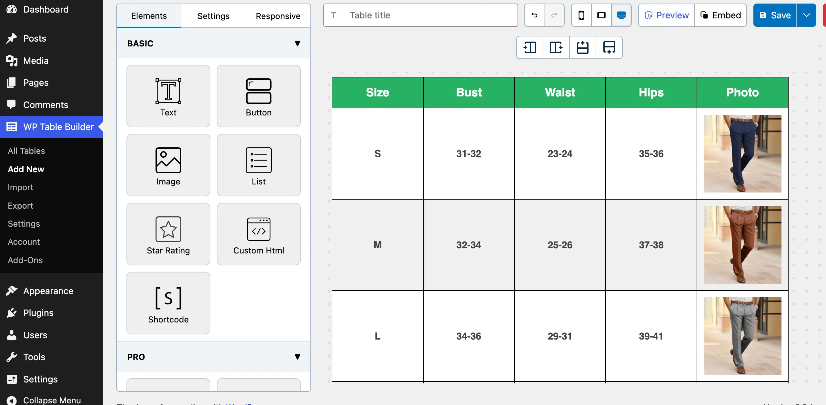Click the Preview button
Viewport: 826px width, 405px height.
666,15
